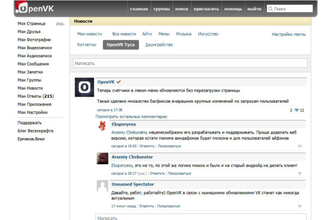Click Пожаловаться under Arseniy Cheburator's comment
The image size is (329, 220).
(x=180, y=174)
